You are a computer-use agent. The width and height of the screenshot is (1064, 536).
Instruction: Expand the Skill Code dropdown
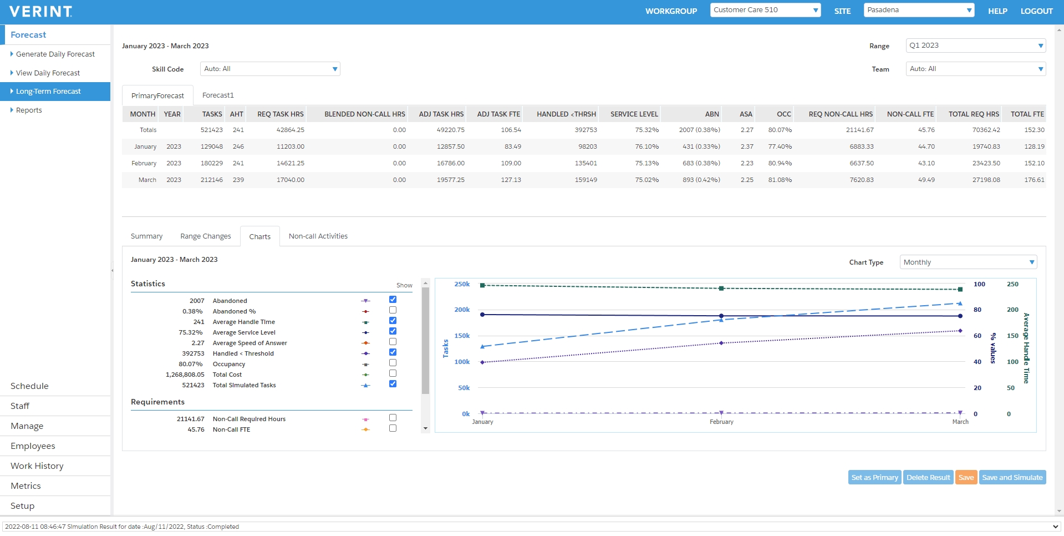point(270,69)
